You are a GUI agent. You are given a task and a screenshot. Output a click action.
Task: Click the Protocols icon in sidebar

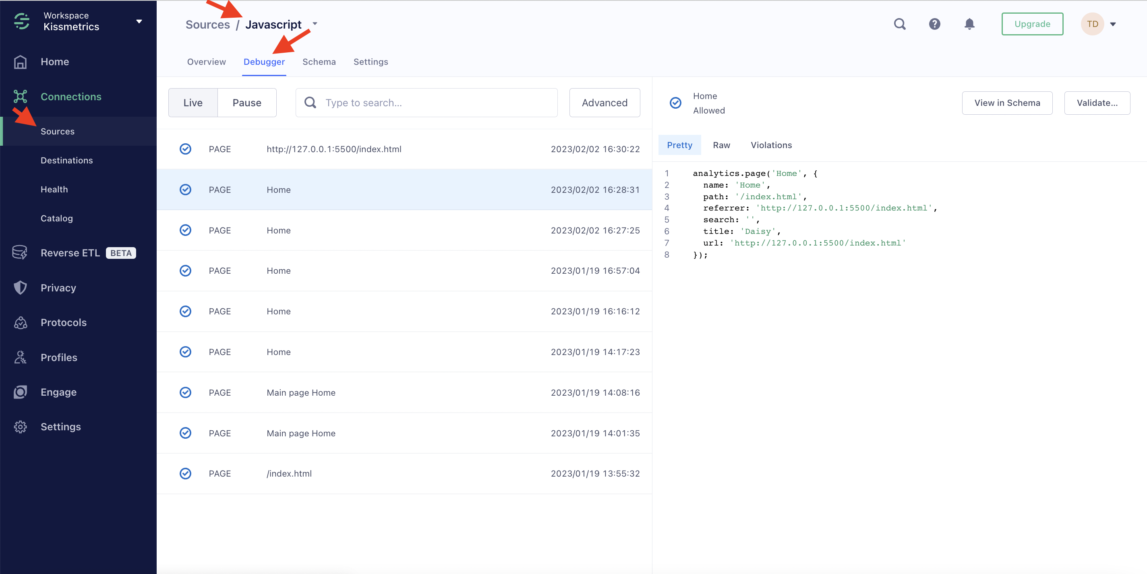[x=20, y=322]
